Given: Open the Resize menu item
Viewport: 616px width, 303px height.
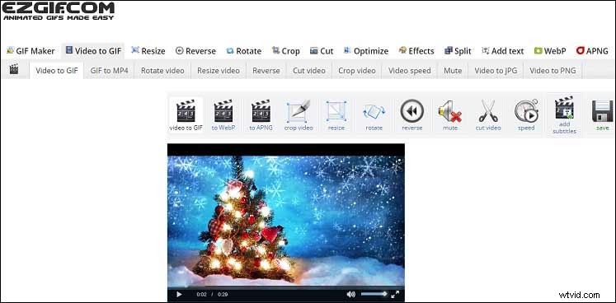Looking at the screenshot, I should pyautogui.click(x=148, y=51).
